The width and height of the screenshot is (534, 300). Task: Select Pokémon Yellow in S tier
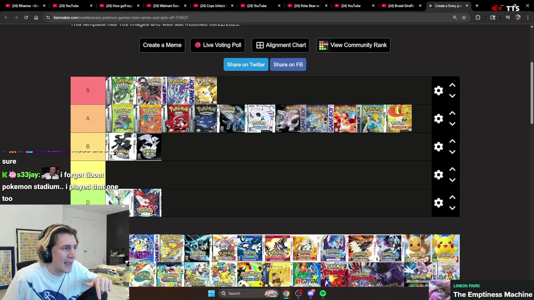pyautogui.click(x=204, y=90)
